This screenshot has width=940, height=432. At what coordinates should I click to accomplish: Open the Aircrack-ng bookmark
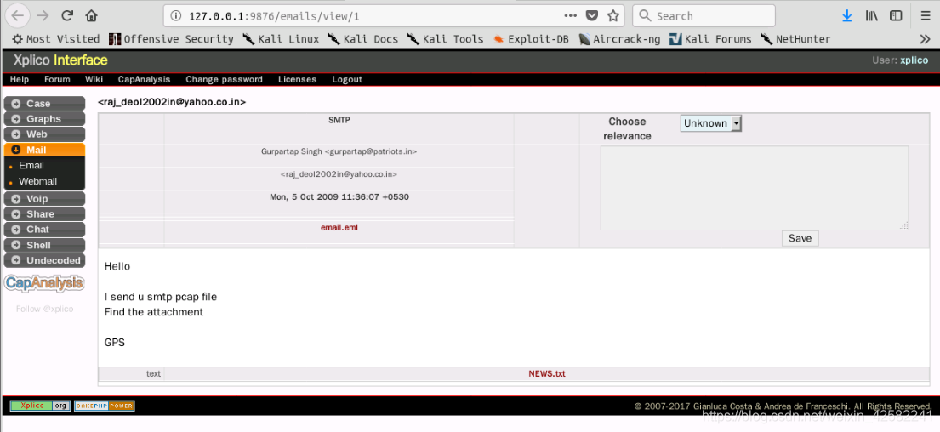[620, 39]
